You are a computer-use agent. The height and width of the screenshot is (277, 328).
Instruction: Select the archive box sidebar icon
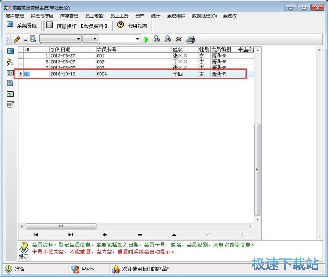pos(10,104)
